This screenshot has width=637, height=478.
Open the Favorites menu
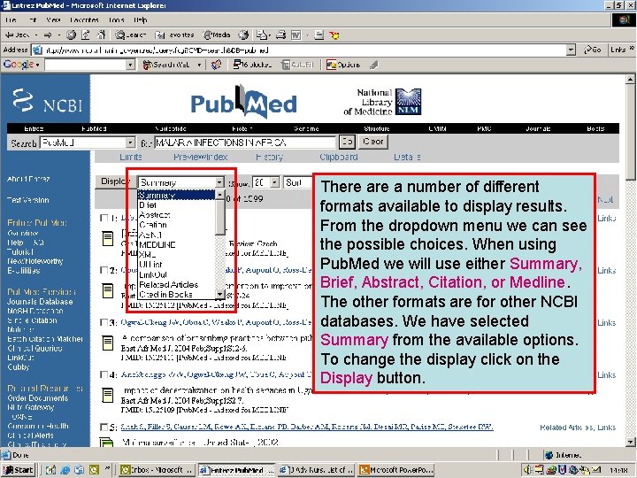pos(85,19)
